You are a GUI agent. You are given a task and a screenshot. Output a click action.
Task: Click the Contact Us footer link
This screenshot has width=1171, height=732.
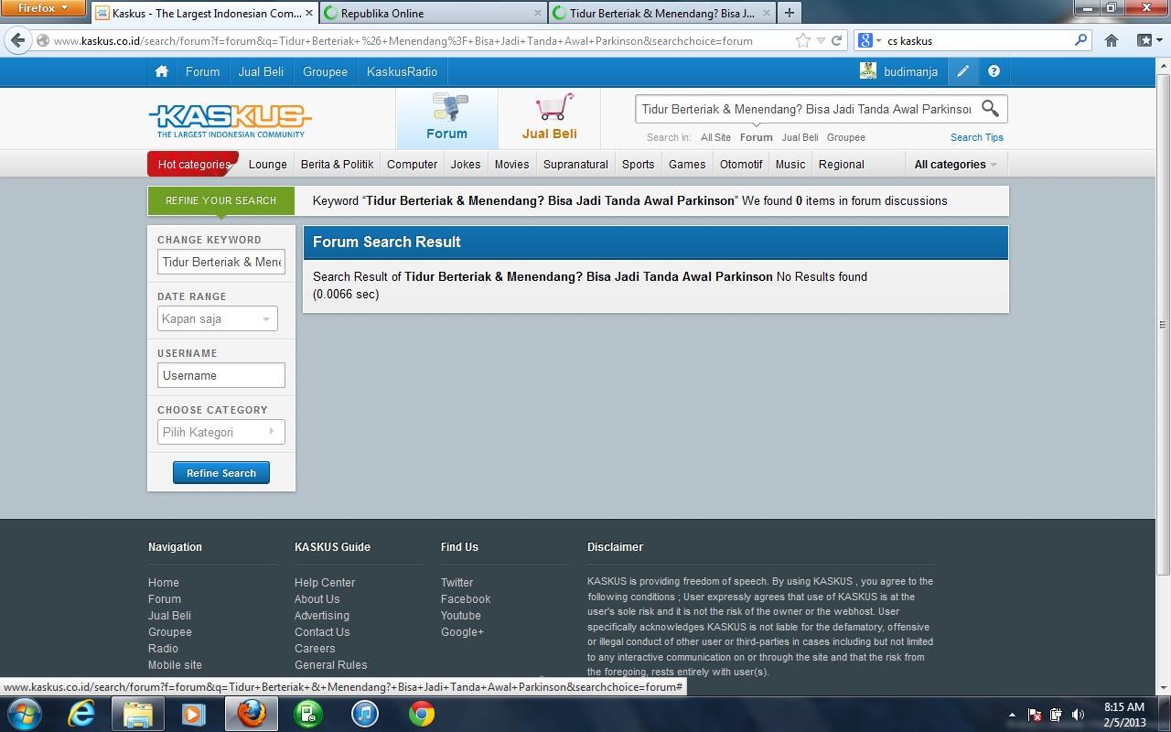[x=322, y=632]
